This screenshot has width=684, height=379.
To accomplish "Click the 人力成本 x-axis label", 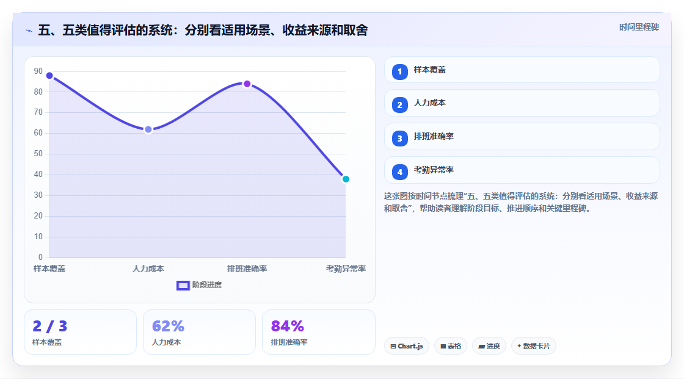I will click(x=148, y=269).
